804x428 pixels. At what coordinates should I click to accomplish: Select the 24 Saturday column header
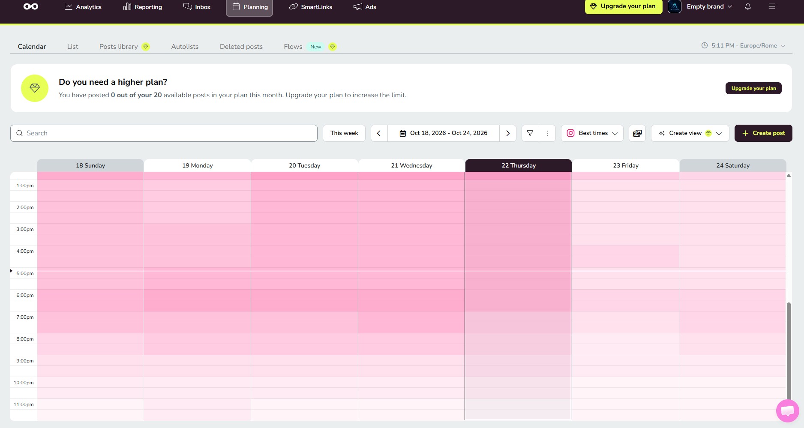click(733, 165)
